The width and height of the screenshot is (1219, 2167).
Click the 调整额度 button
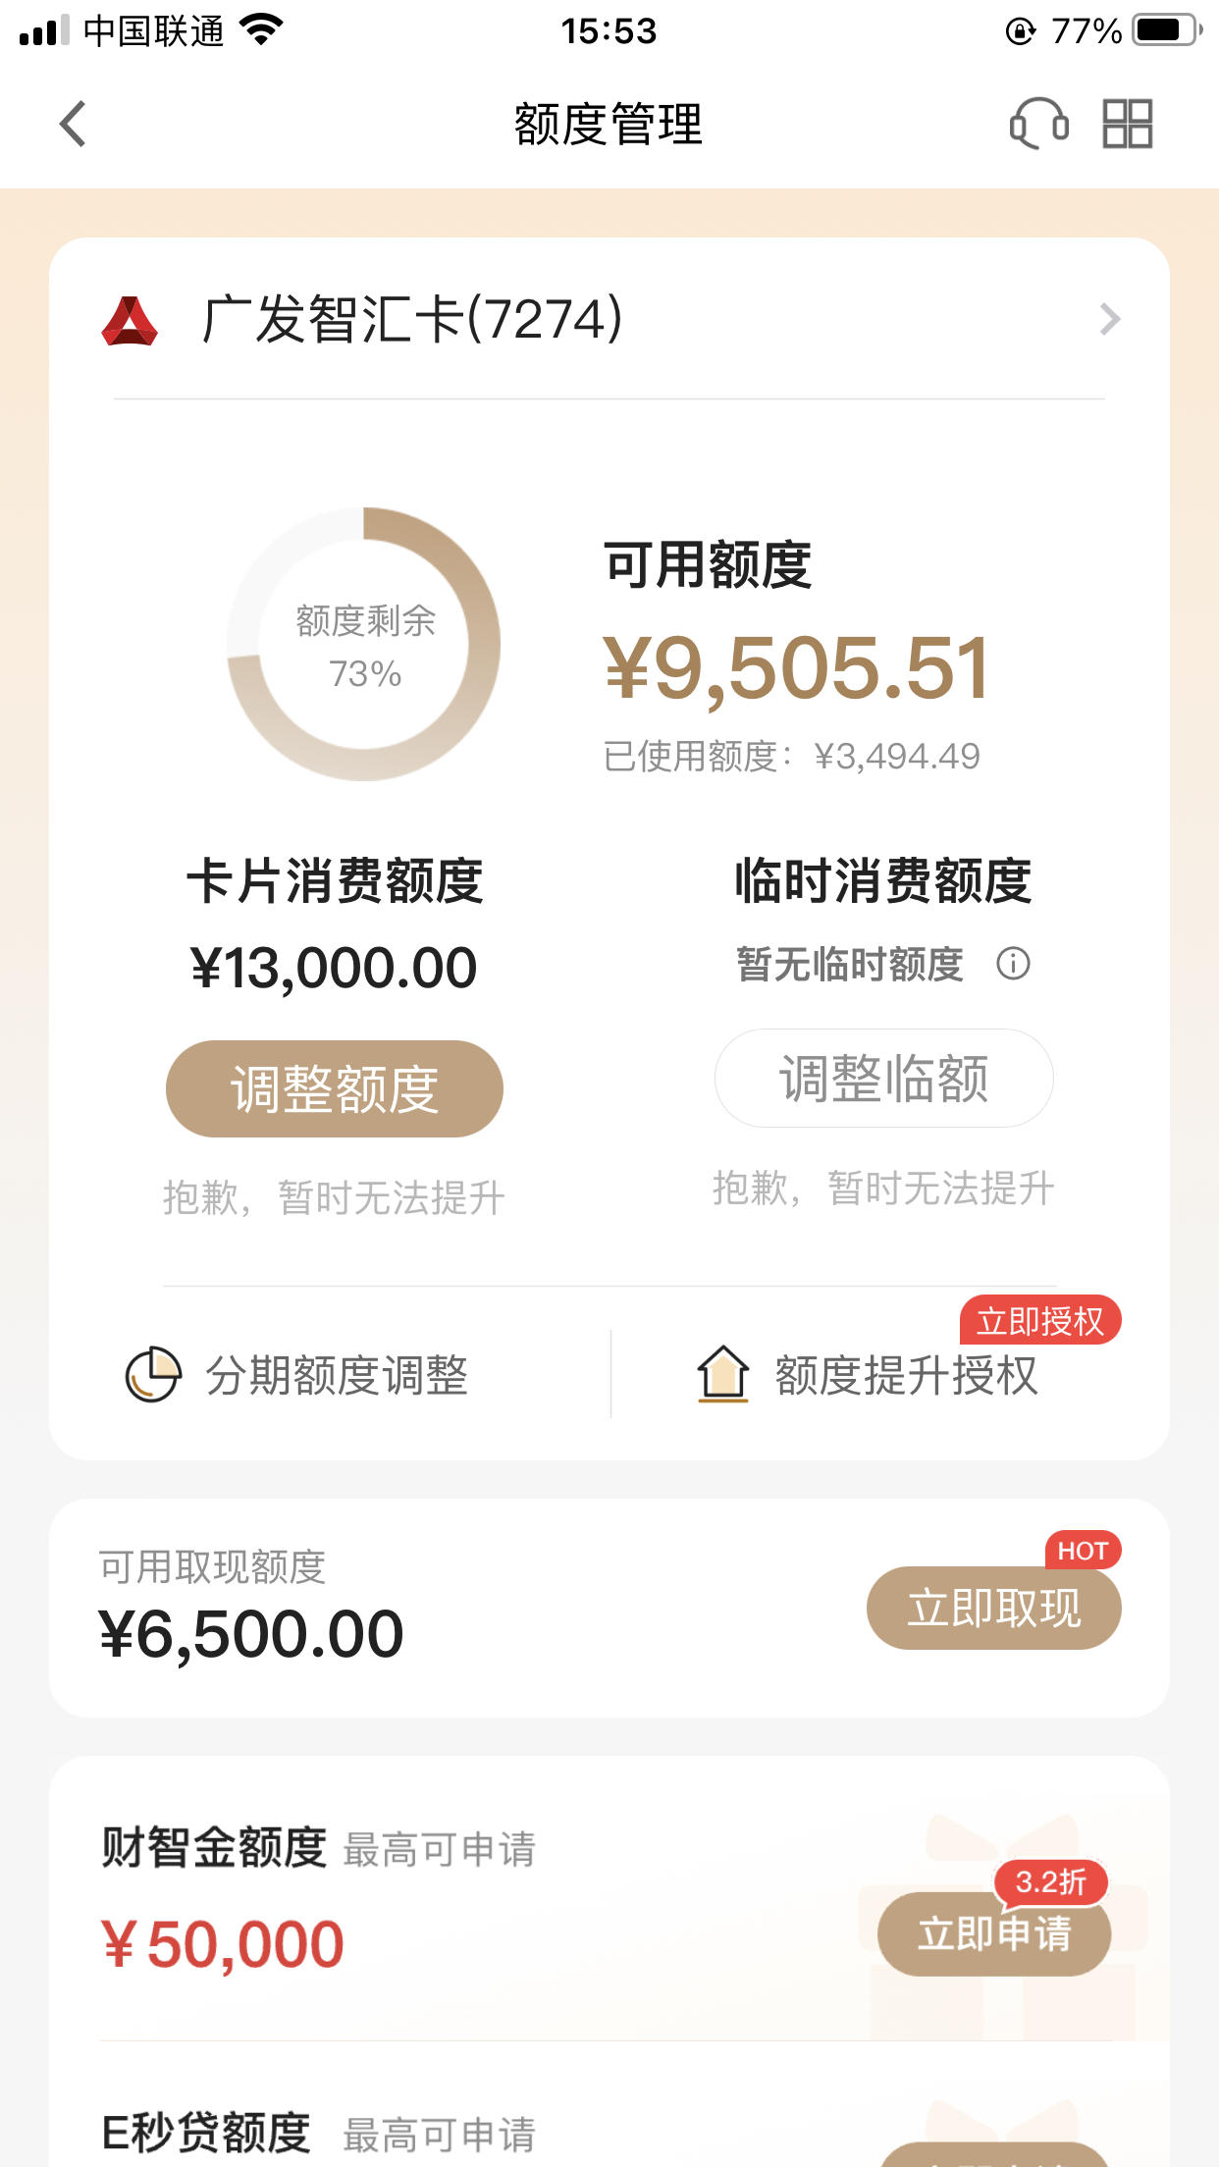[x=335, y=1088]
